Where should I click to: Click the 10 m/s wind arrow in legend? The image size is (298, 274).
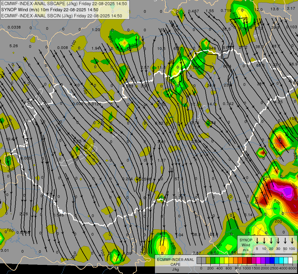coord(264,241)
